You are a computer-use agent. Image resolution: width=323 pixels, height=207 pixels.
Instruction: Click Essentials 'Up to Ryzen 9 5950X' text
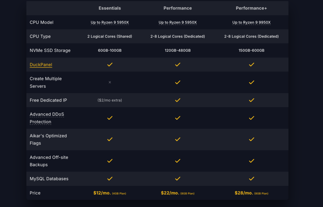point(110,22)
